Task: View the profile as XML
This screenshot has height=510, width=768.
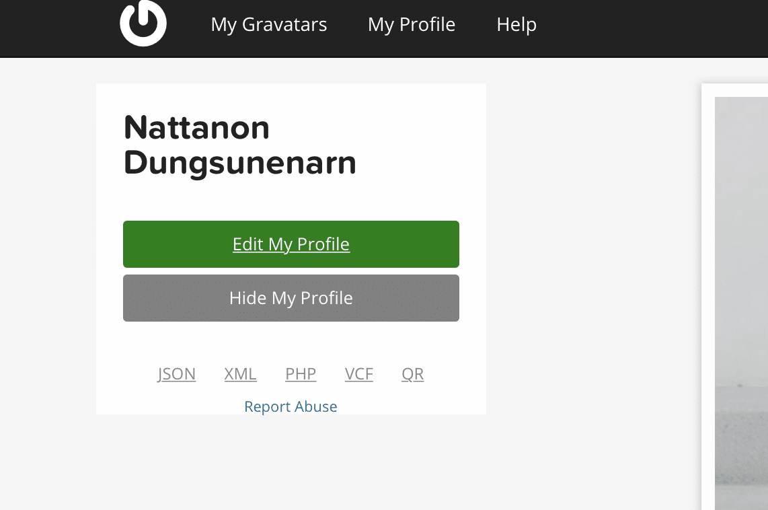Action: 240,374
